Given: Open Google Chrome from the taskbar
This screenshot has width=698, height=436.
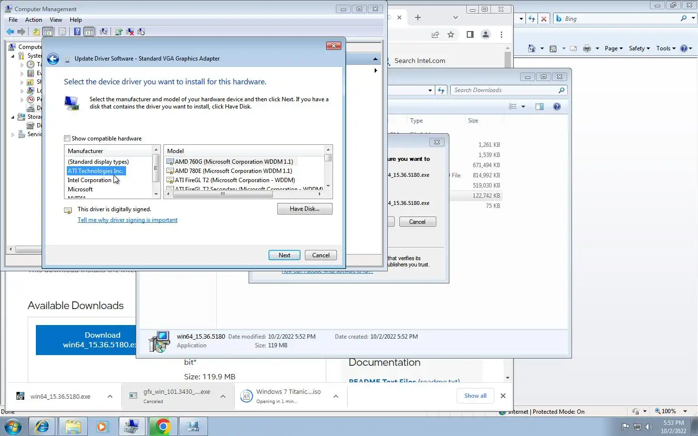Looking at the screenshot, I should point(163,427).
